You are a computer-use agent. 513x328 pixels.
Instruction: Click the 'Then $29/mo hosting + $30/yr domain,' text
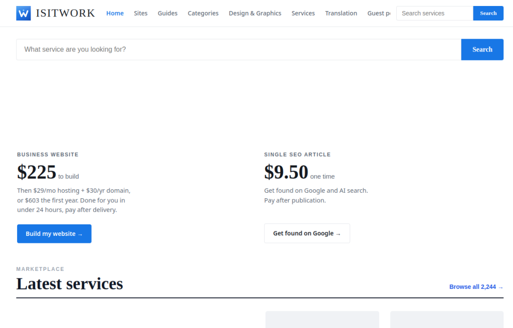coord(74,191)
